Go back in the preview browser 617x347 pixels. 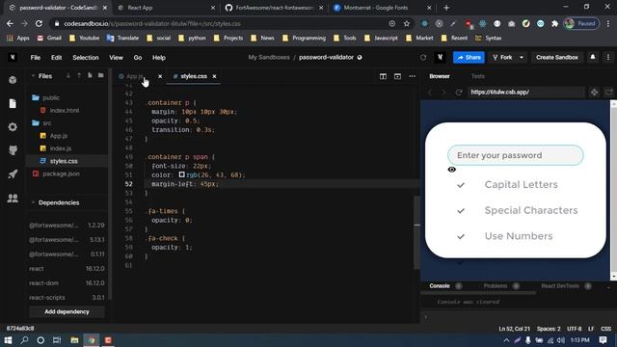pyautogui.click(x=430, y=93)
